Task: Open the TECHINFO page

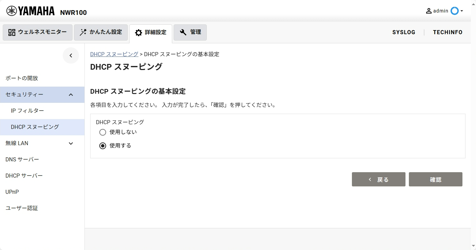Action: (448, 32)
